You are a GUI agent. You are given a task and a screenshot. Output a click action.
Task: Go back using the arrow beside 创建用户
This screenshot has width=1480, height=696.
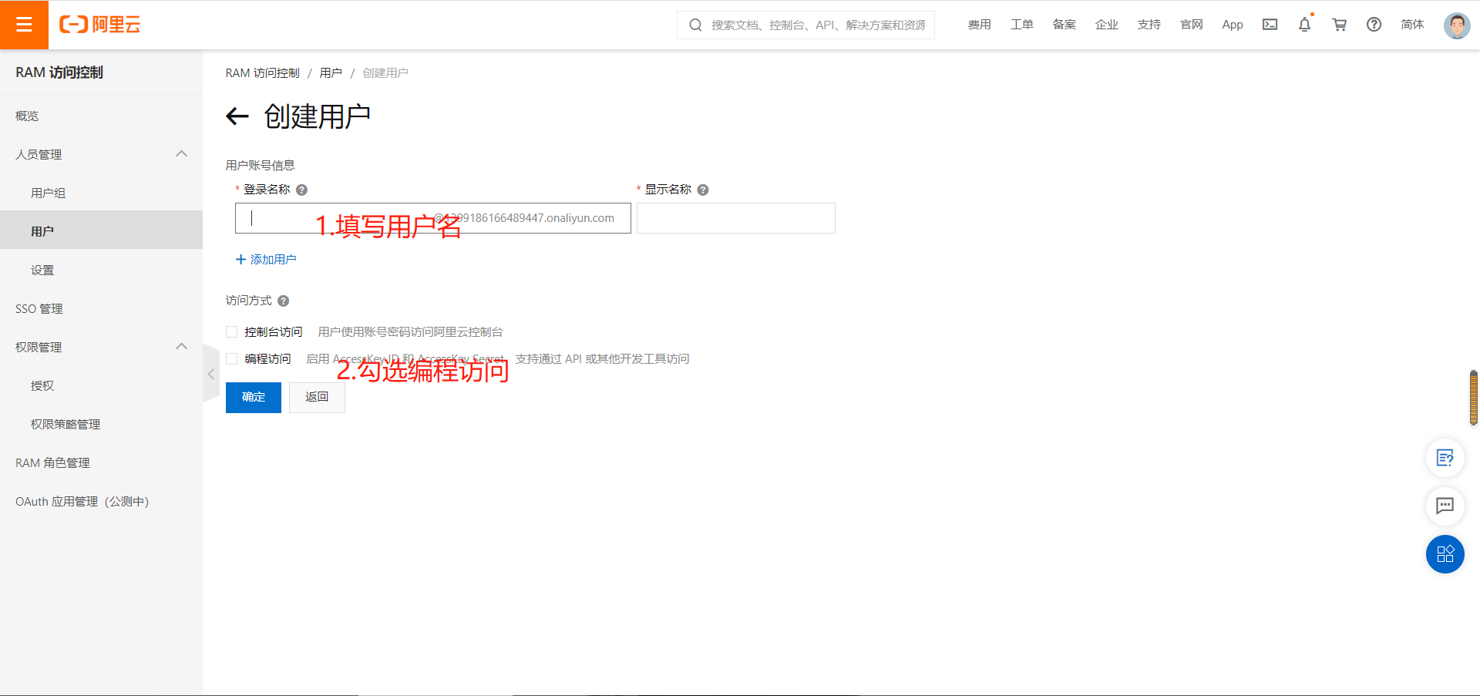(x=237, y=116)
